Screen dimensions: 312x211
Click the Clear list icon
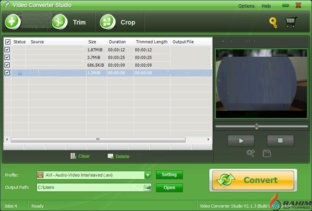click(x=73, y=156)
